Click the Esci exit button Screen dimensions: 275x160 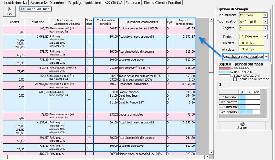click(x=9, y=11)
